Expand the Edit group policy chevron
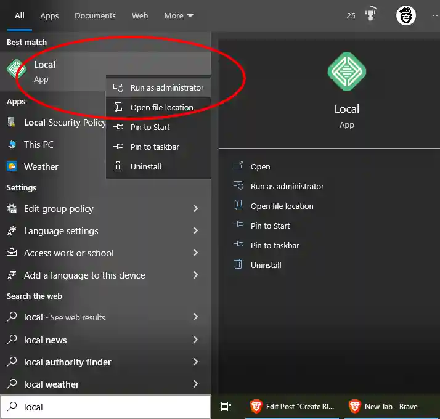The image size is (440, 419). click(x=195, y=208)
